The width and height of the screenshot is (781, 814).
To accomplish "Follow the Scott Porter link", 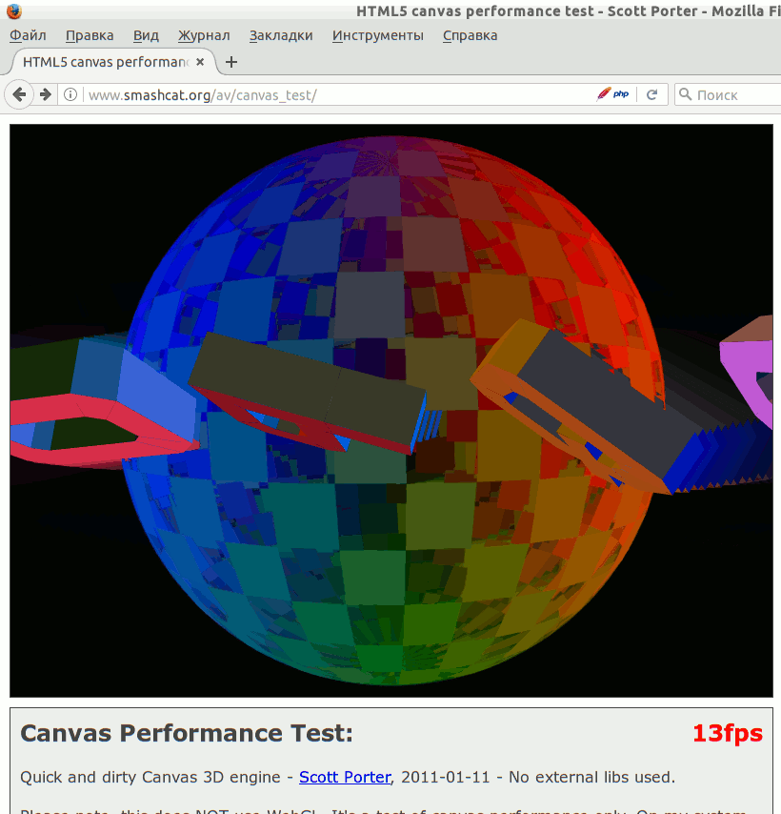I will click(345, 777).
